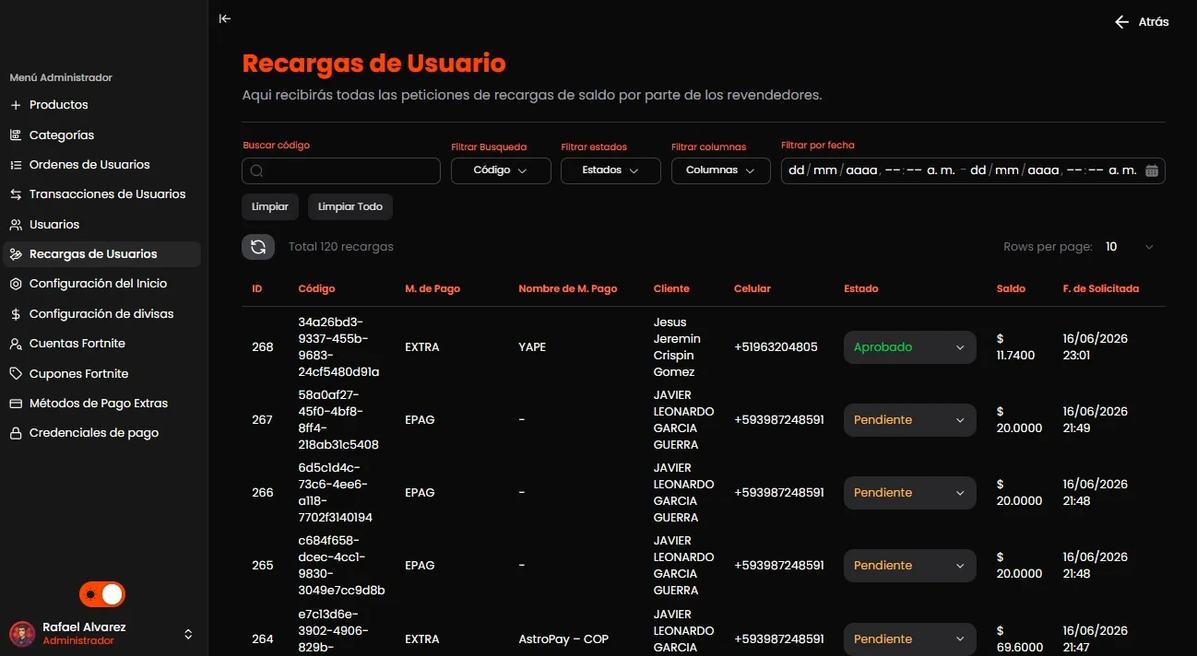Click the Estado column header
1197x656 pixels.
(861, 288)
